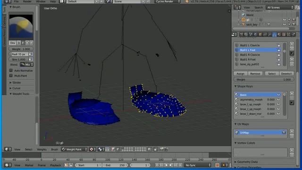Open the Render Layers properties tab
Image resolution: width=302 pixels, height=170 pixels.
point(246,34)
